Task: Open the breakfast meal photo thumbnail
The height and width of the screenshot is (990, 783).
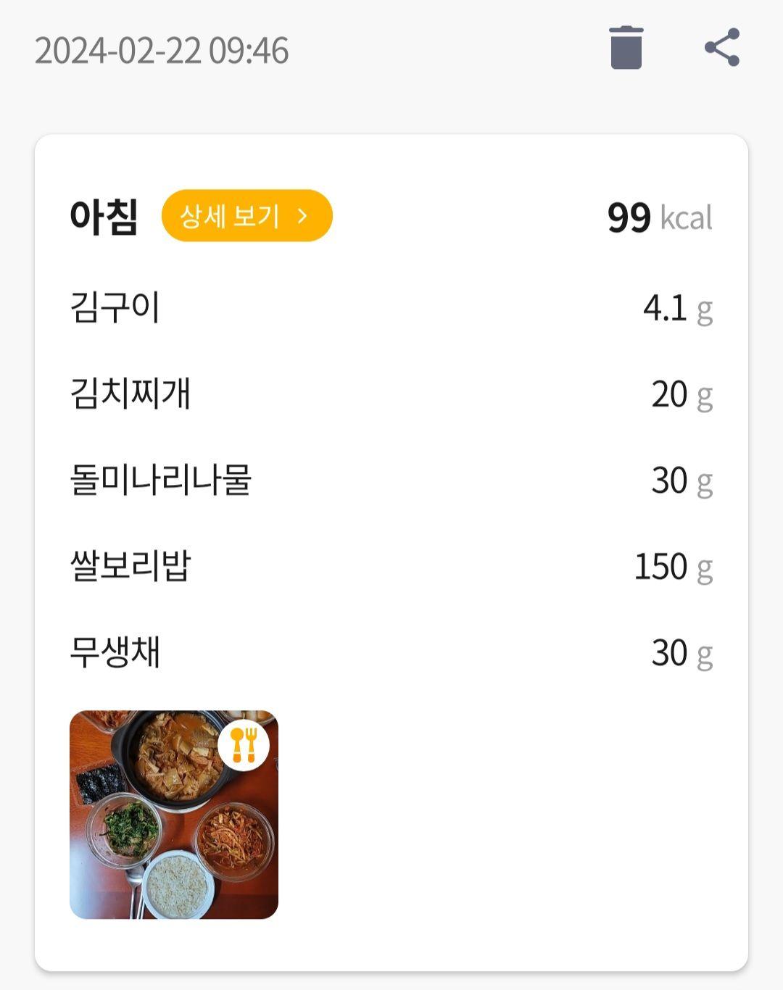Action: [x=174, y=815]
